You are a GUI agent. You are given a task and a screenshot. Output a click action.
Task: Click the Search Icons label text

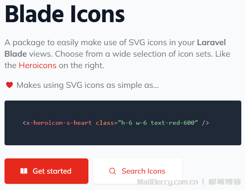coord(143,171)
